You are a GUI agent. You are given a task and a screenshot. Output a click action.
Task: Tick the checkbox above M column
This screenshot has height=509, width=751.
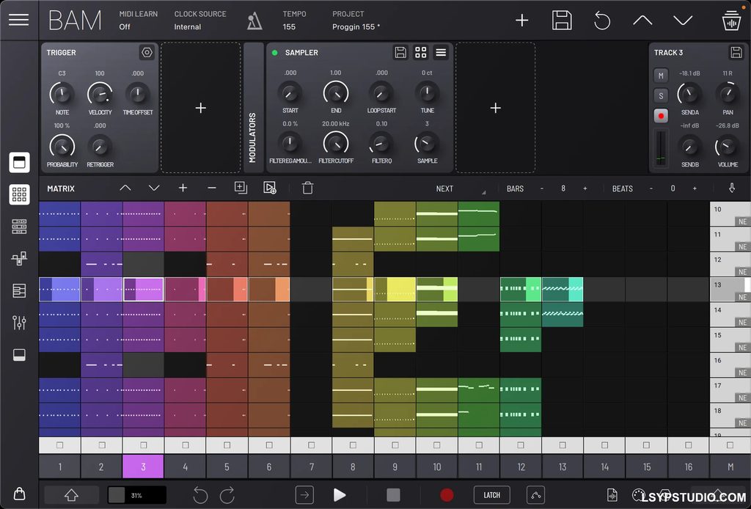pyautogui.click(x=730, y=445)
